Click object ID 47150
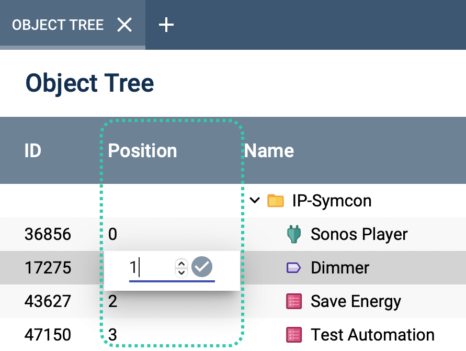Viewport: 466px width, 351px height. point(48,335)
